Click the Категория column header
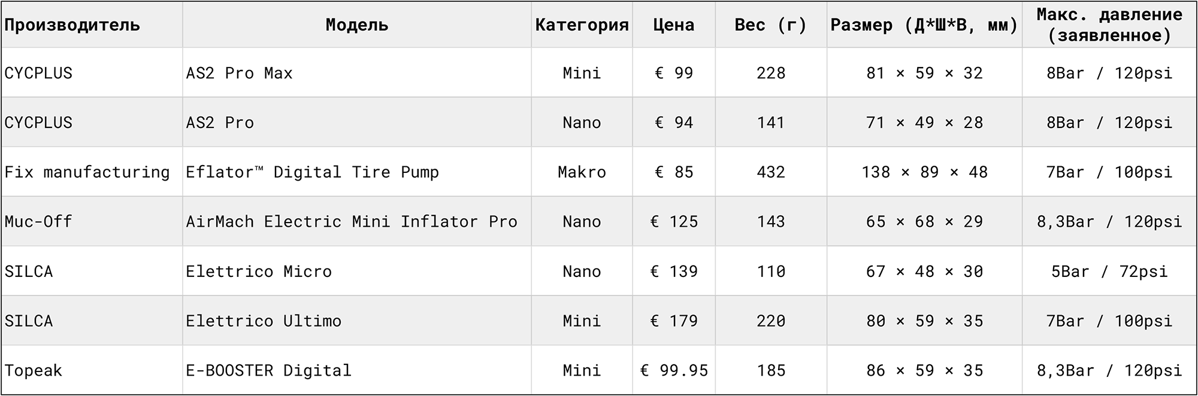Viewport: 1198px width, 396px height. tap(582, 25)
